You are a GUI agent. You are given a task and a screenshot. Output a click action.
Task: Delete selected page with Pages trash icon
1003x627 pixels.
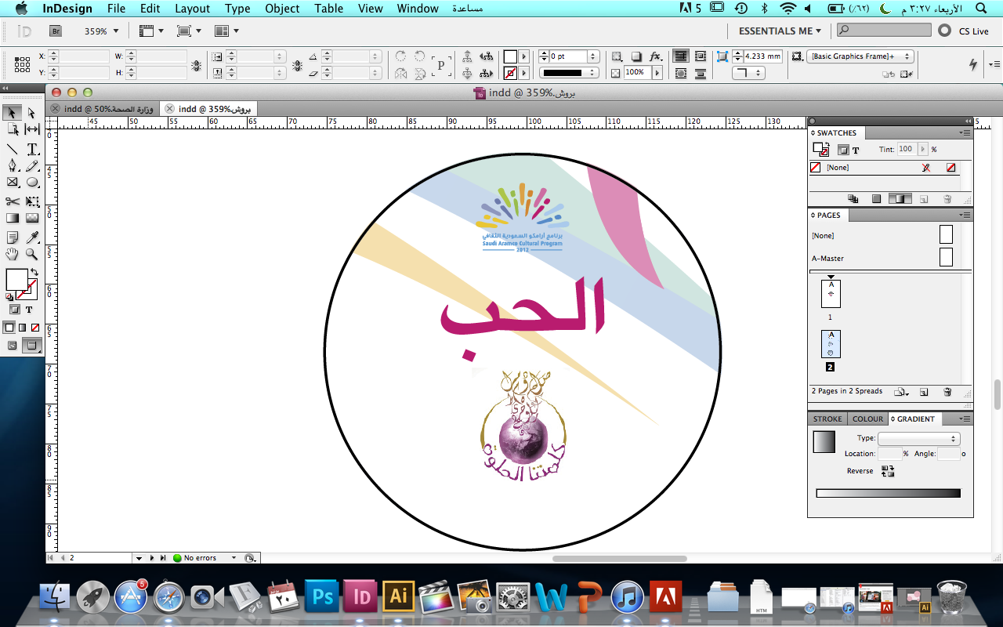point(947,392)
